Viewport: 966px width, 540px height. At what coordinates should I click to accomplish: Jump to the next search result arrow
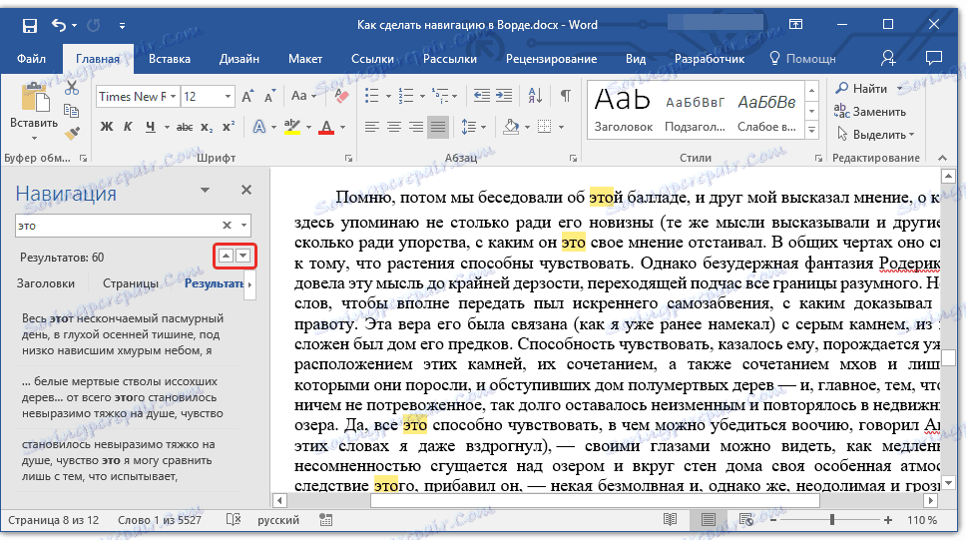[x=243, y=257]
